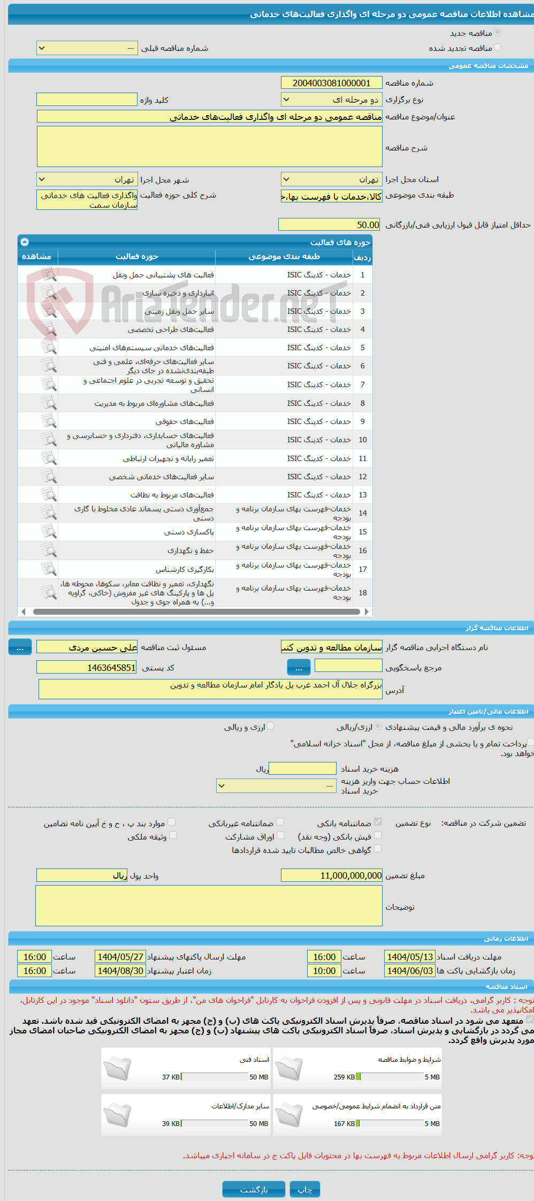Click شرح مناقصه text area
This screenshot has width=534, height=1201.
(210, 147)
